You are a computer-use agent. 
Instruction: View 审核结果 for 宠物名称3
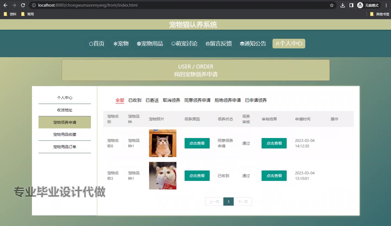(274, 176)
